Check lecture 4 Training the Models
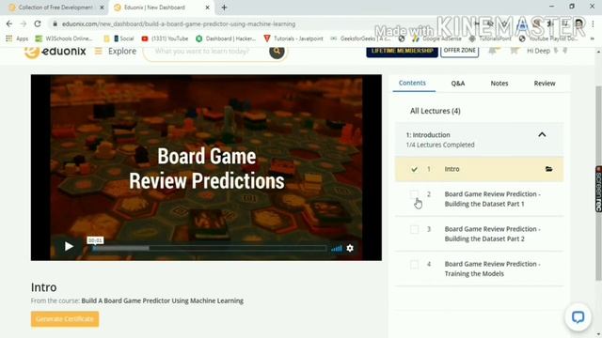602x338 pixels. tap(414, 264)
